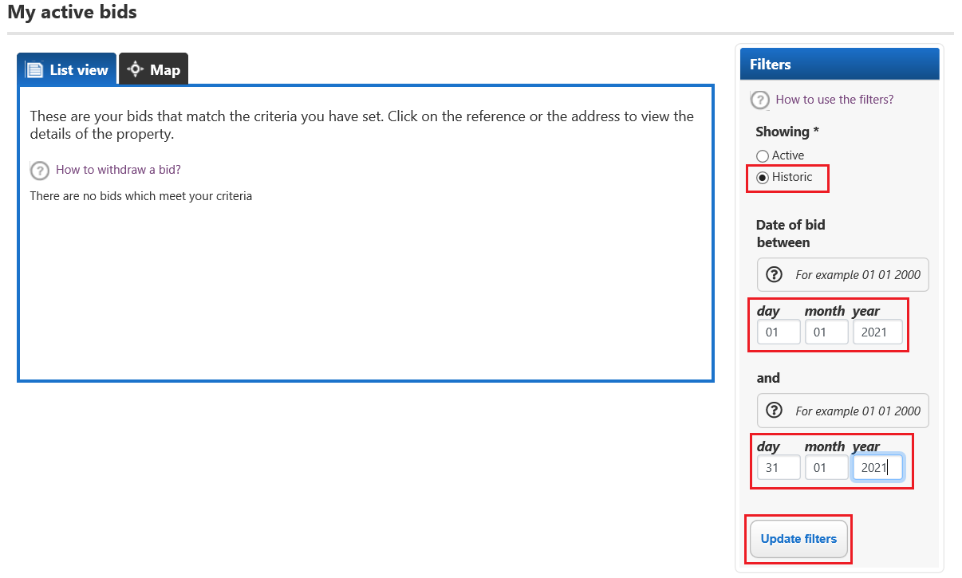Click the Filters panel header

(x=840, y=65)
